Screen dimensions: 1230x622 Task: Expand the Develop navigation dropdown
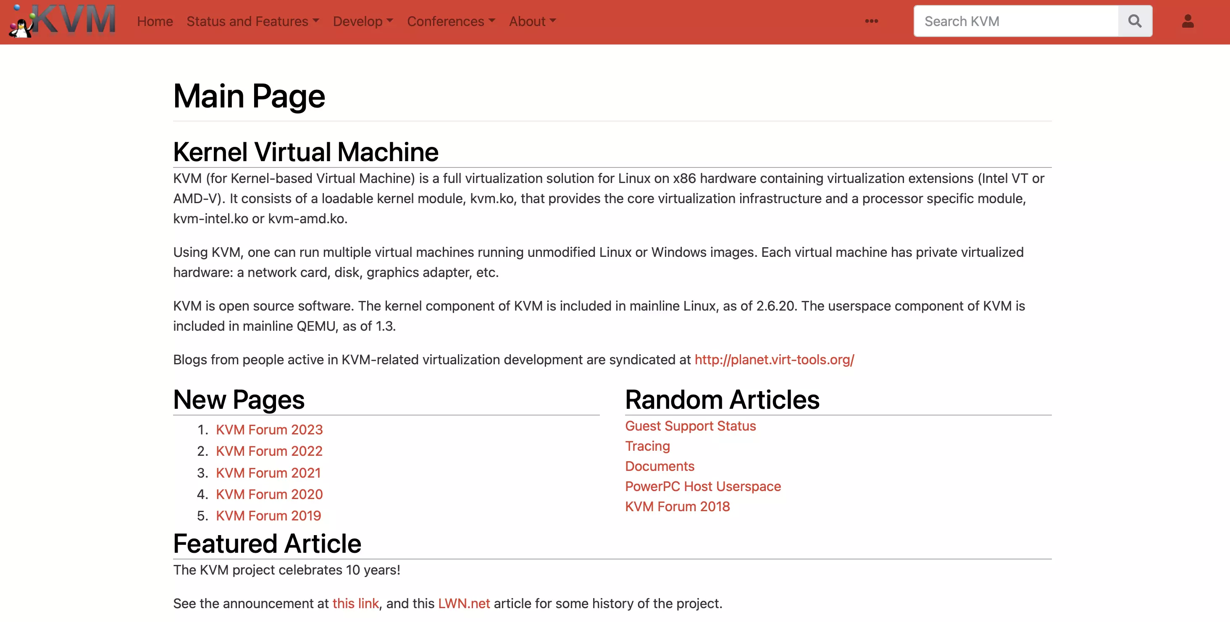point(363,21)
